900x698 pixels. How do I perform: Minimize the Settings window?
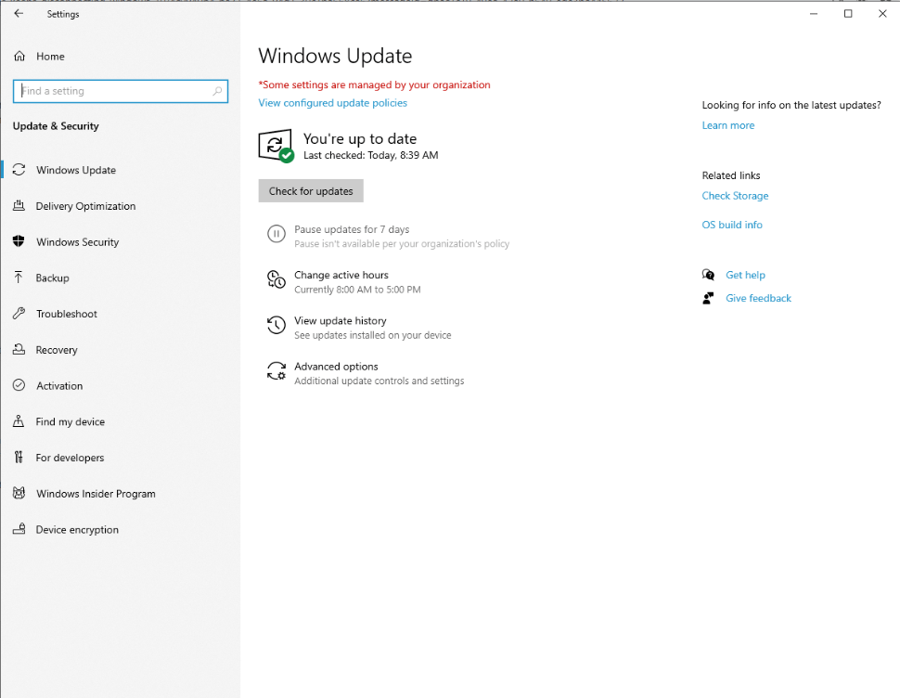[x=814, y=13]
